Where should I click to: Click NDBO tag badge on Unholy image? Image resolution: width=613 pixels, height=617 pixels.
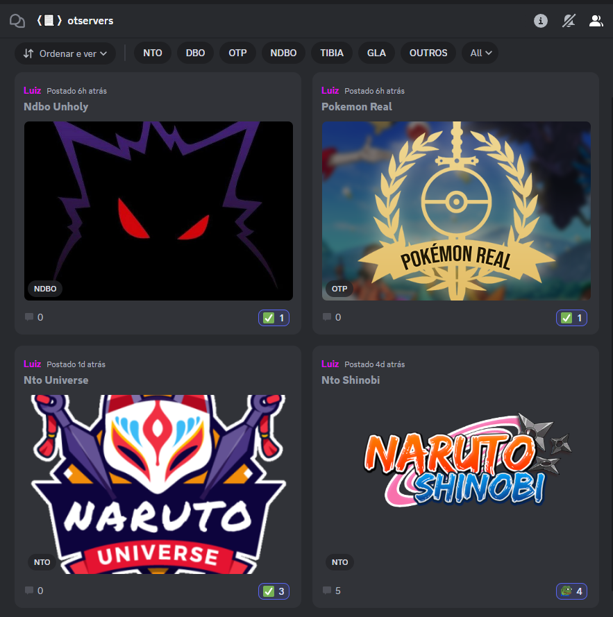click(x=45, y=289)
